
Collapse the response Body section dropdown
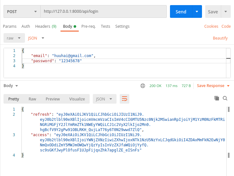point(11,86)
